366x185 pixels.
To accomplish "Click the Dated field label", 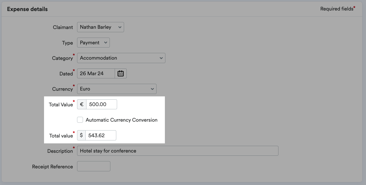I will tap(66, 74).
